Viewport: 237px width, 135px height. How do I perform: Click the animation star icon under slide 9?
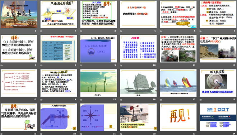[x=81, y=66]
